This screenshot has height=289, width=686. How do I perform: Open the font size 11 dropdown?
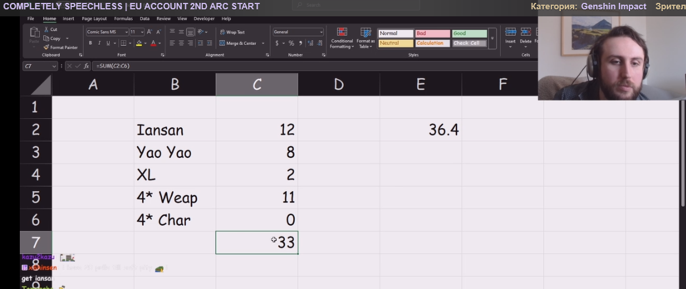coord(143,32)
